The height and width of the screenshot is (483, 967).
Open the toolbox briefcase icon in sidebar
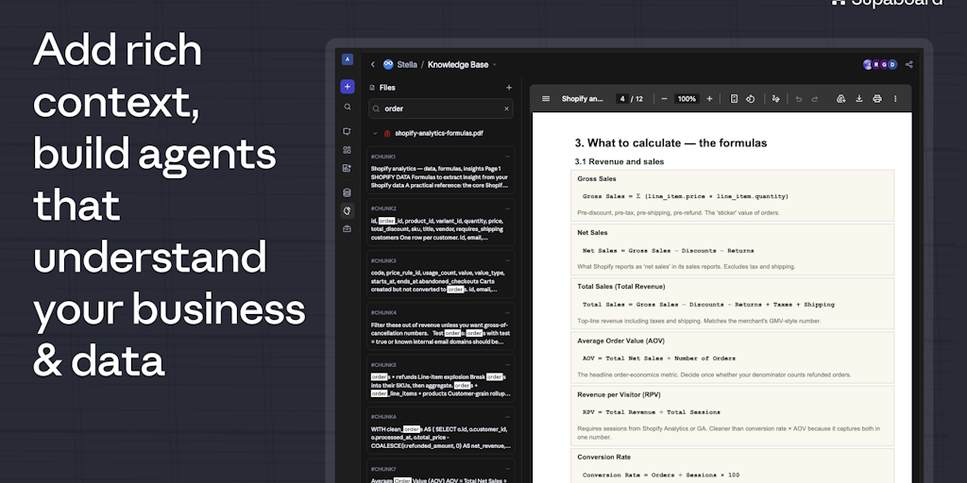point(348,229)
